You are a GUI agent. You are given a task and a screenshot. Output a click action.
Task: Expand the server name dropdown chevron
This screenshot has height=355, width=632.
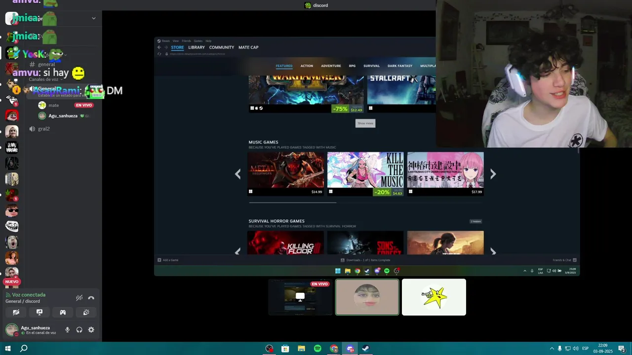[94, 18]
